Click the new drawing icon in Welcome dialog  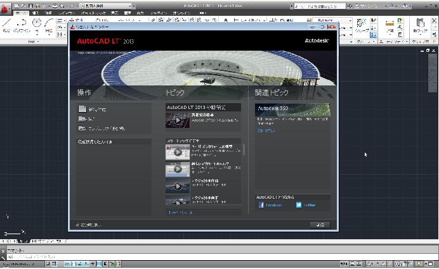(82, 109)
